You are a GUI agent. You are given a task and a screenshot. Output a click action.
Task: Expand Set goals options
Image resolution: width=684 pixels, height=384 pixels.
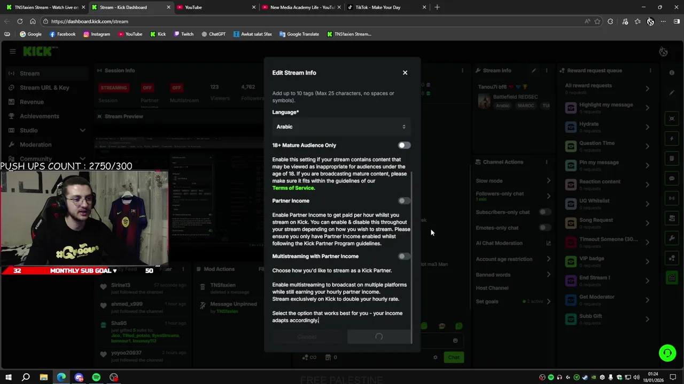click(548, 301)
